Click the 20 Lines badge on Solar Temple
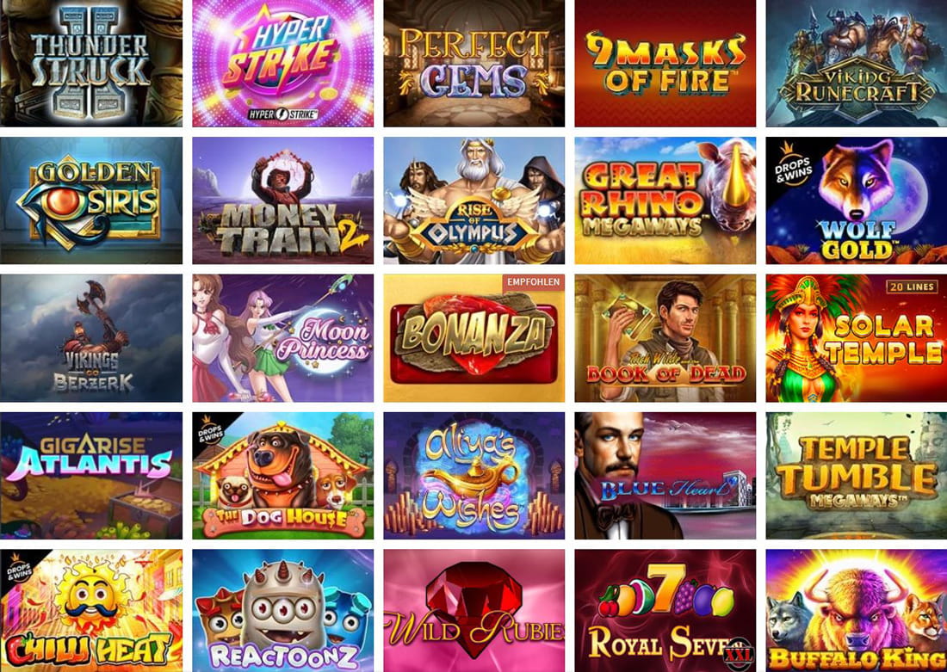The height and width of the screenshot is (672, 947). pyautogui.click(x=912, y=287)
